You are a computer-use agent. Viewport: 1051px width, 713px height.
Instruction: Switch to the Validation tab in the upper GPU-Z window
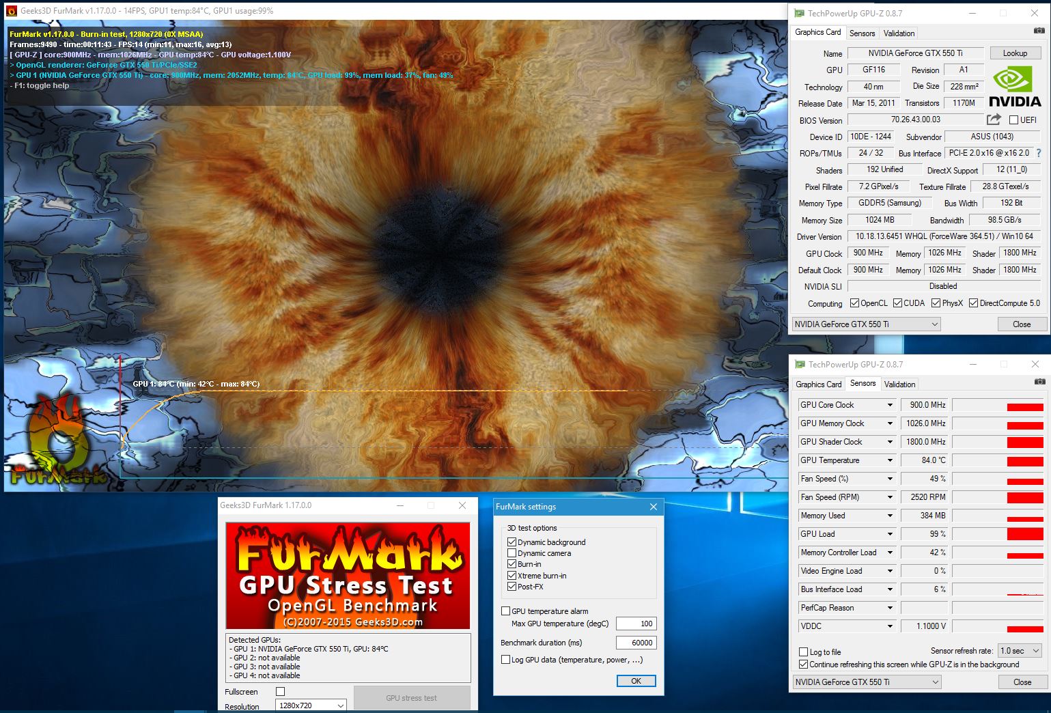[899, 33]
